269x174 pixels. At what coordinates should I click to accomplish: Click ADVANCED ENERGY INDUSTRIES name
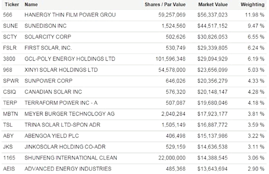click(x=68, y=169)
